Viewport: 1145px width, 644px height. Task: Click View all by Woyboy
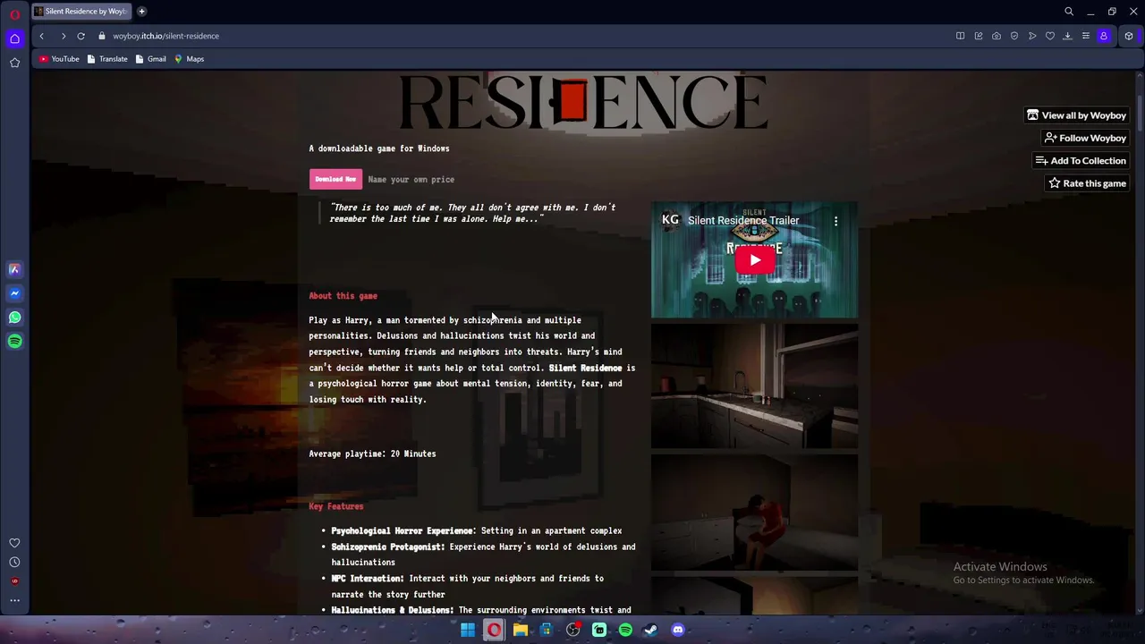[1076, 115]
